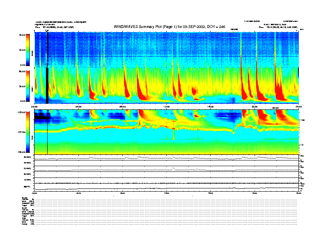Click the -150.00 label on TNR scale
This screenshot has width=322, height=248.
point(21,152)
